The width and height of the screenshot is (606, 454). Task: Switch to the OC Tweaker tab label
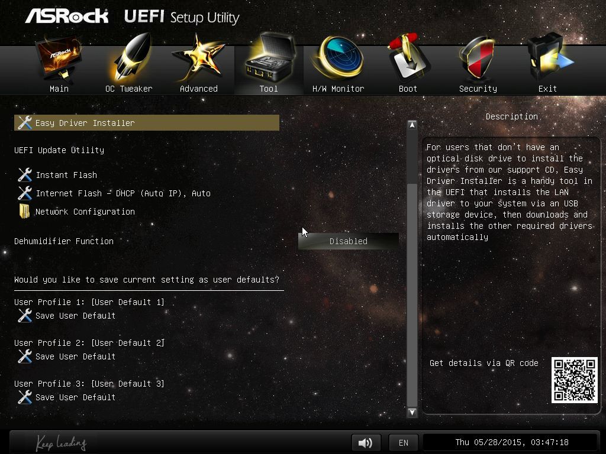pos(128,89)
